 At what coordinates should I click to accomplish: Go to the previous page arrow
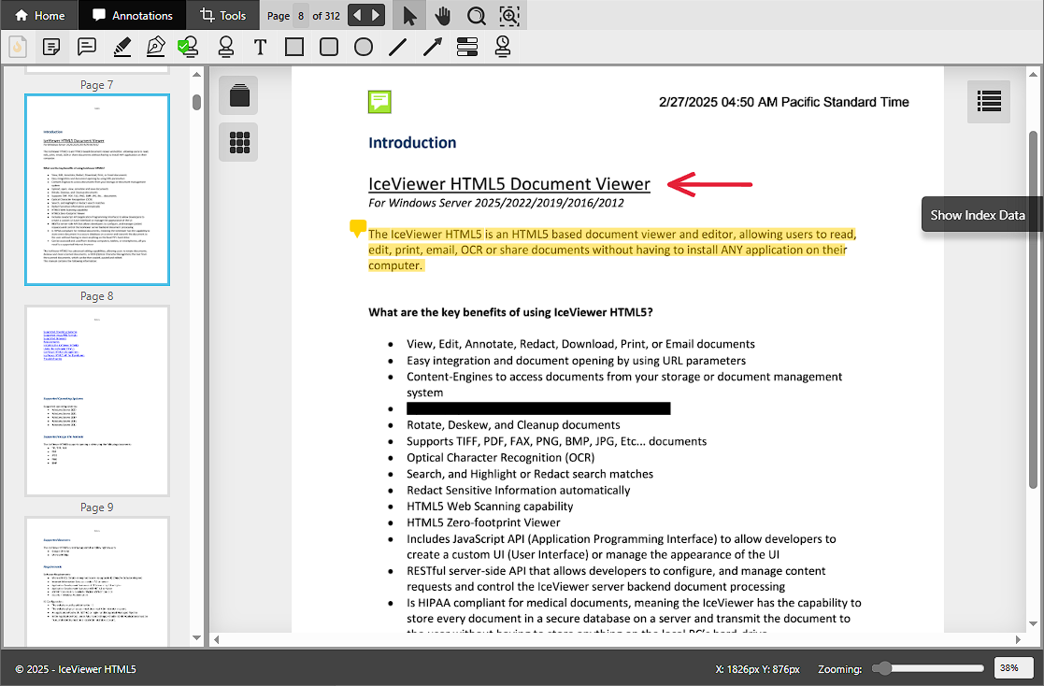click(357, 16)
